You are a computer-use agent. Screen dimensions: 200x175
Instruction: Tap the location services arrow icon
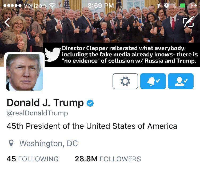click(158, 6)
